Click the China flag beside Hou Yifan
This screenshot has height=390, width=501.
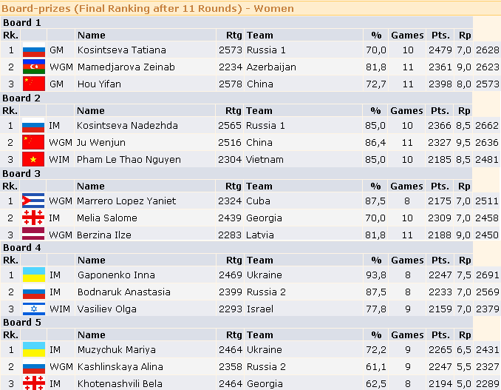(x=34, y=84)
